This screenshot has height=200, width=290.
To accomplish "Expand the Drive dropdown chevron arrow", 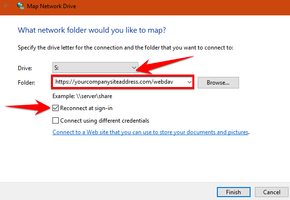I will (134, 67).
